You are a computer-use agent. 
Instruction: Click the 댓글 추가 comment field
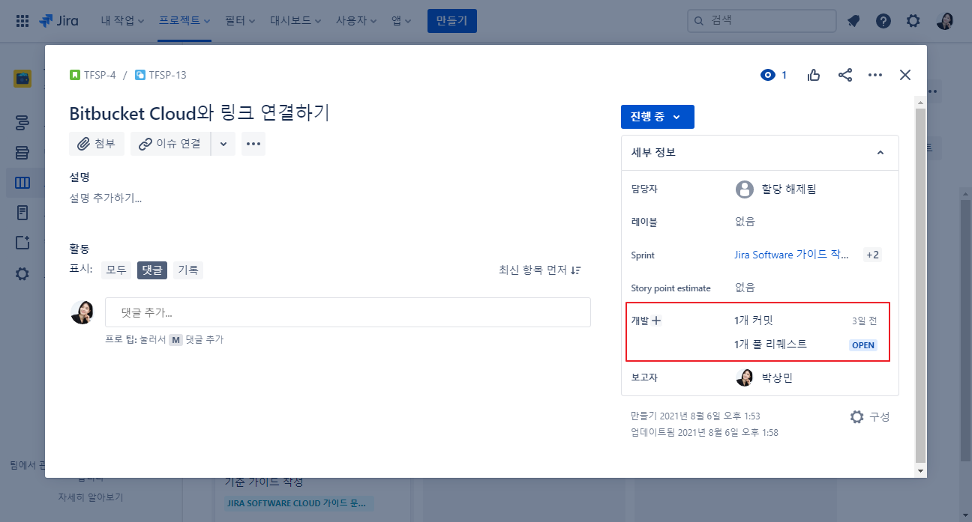(x=348, y=312)
